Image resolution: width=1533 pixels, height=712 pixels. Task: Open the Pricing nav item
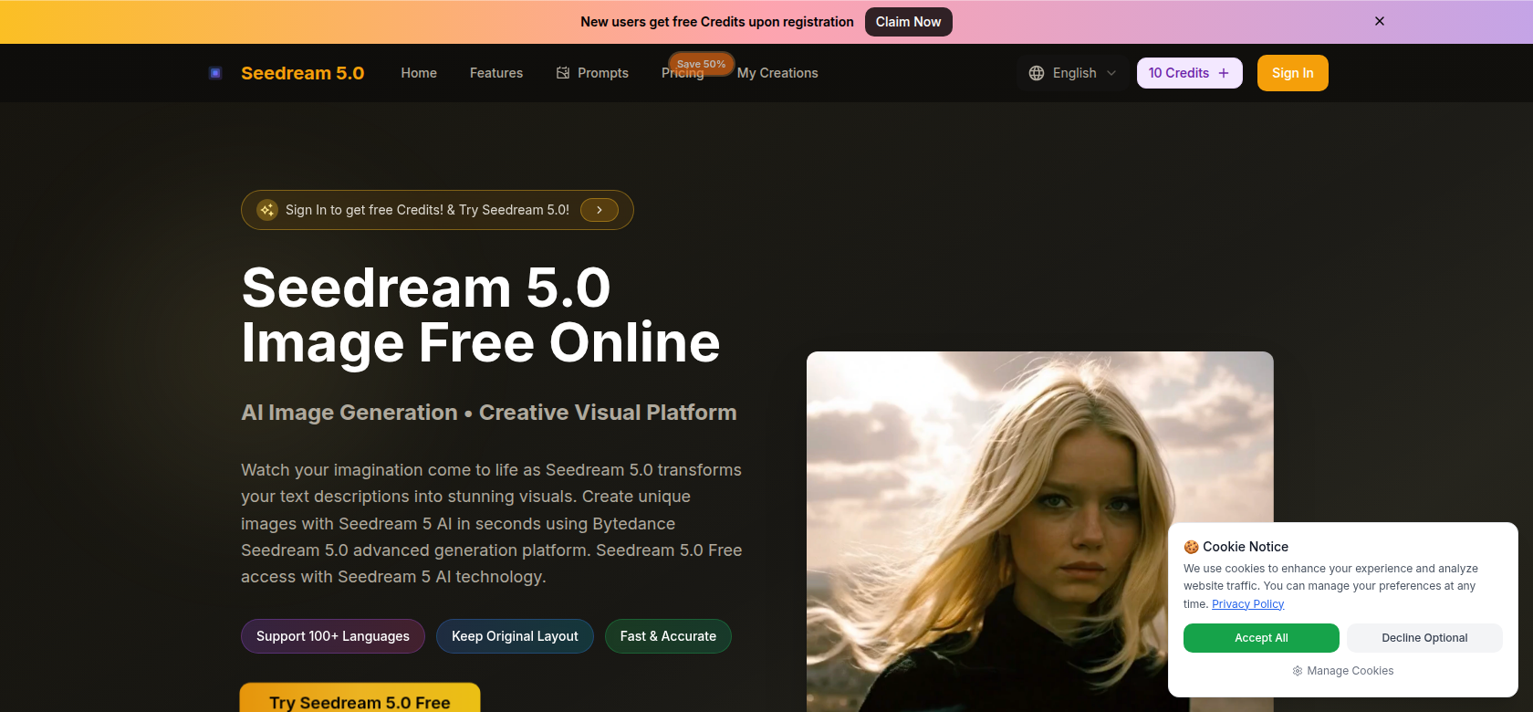click(683, 74)
